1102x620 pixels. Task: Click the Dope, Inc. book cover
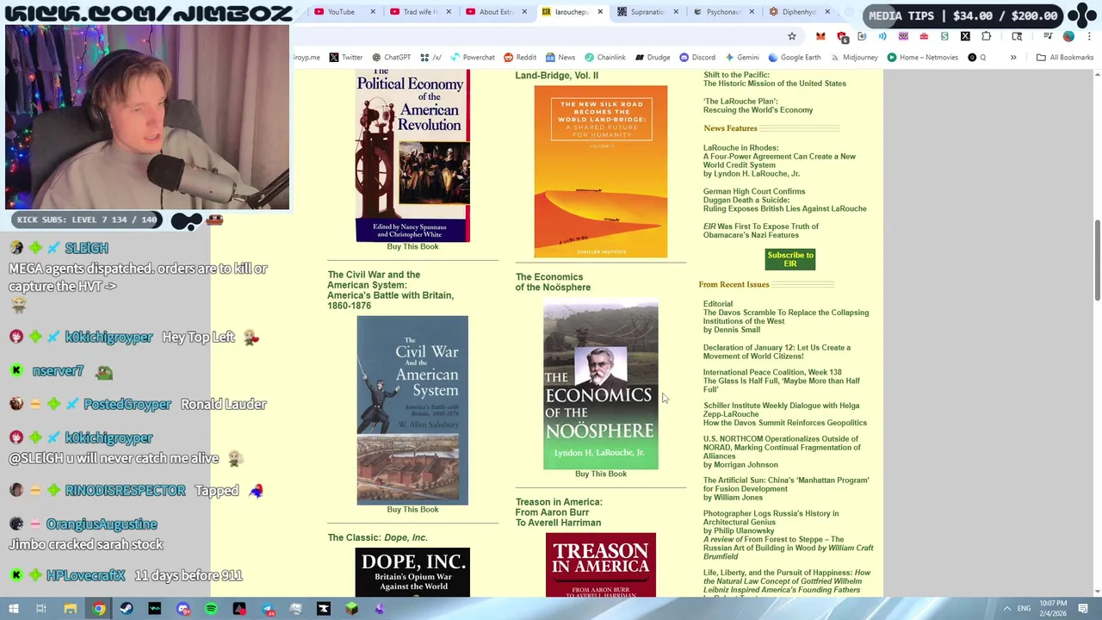point(412,573)
